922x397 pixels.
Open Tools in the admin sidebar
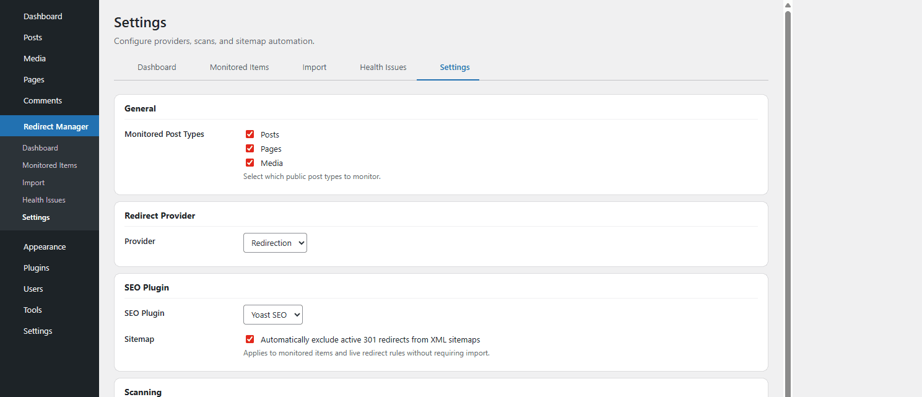(33, 310)
